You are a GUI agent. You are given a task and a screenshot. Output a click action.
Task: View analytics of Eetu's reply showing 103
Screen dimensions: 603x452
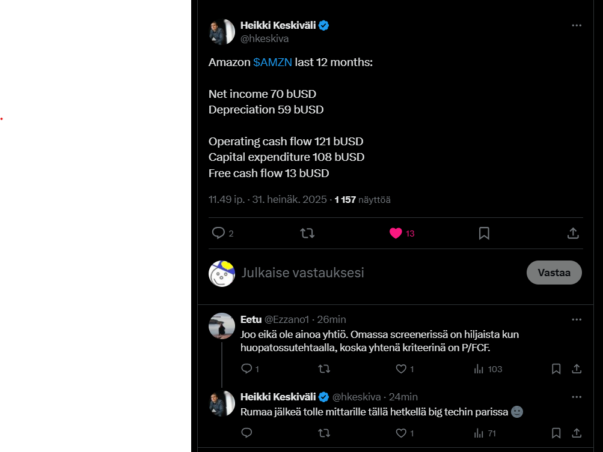click(x=488, y=369)
